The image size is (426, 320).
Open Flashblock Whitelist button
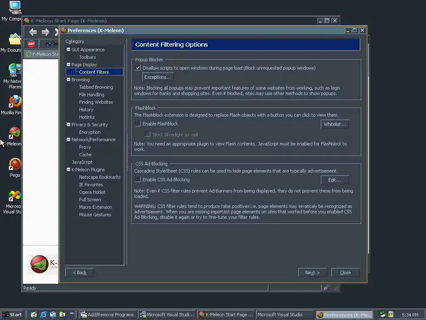click(335, 124)
